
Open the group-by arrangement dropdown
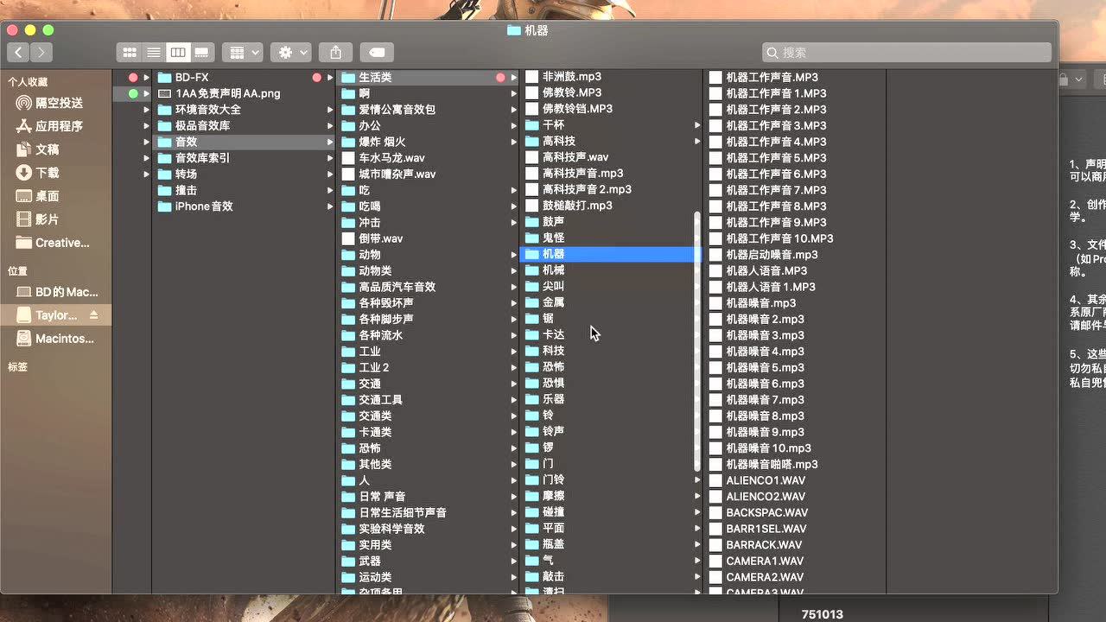[x=242, y=53]
